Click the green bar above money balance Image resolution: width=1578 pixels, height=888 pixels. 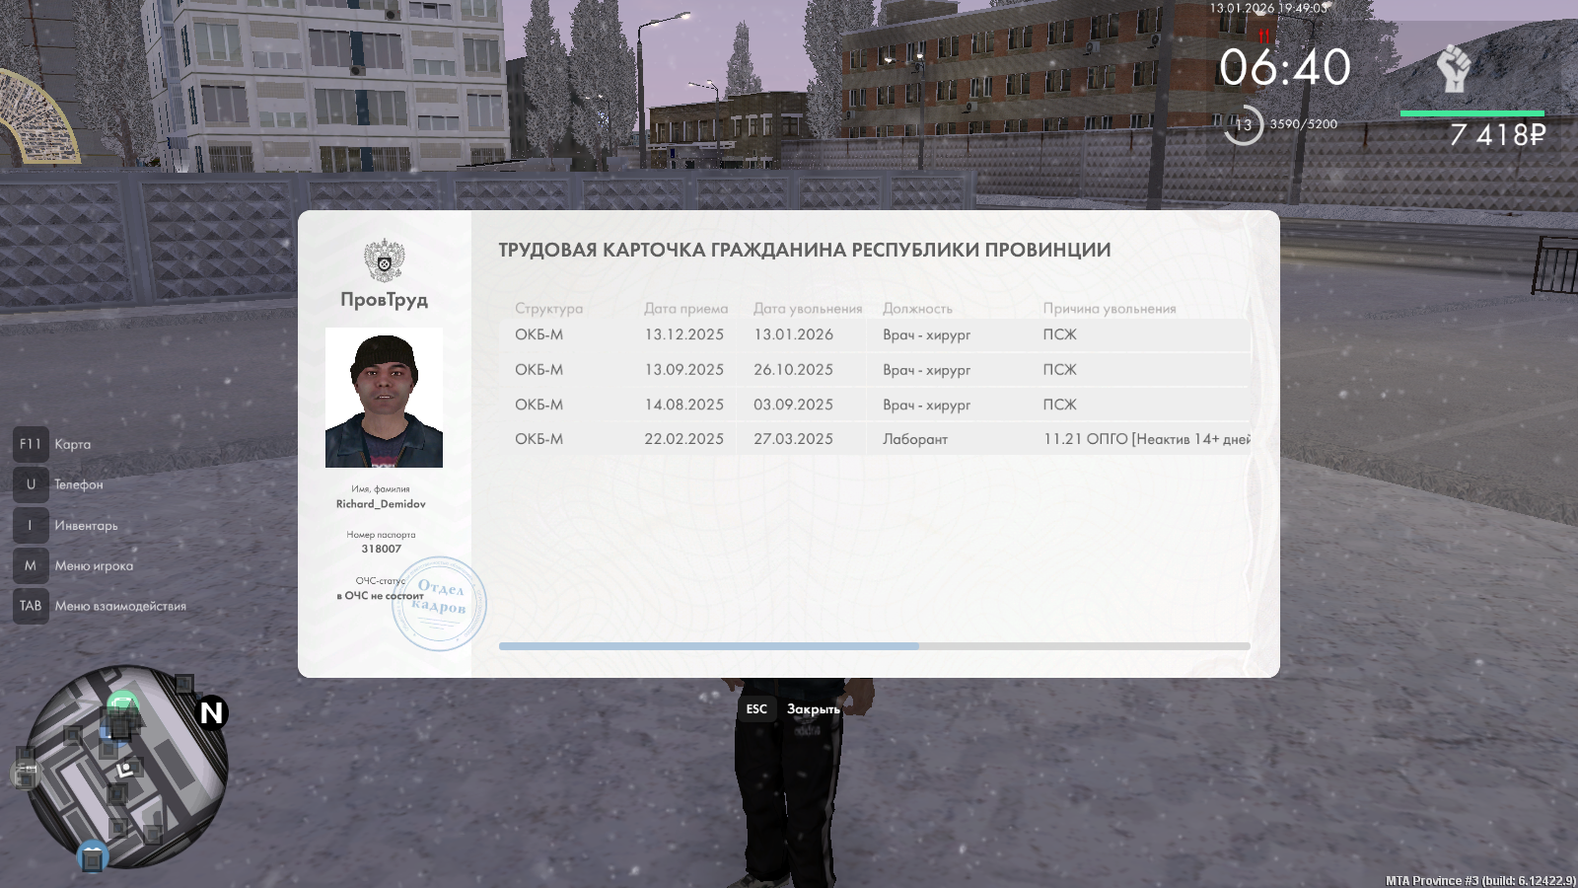(1471, 113)
